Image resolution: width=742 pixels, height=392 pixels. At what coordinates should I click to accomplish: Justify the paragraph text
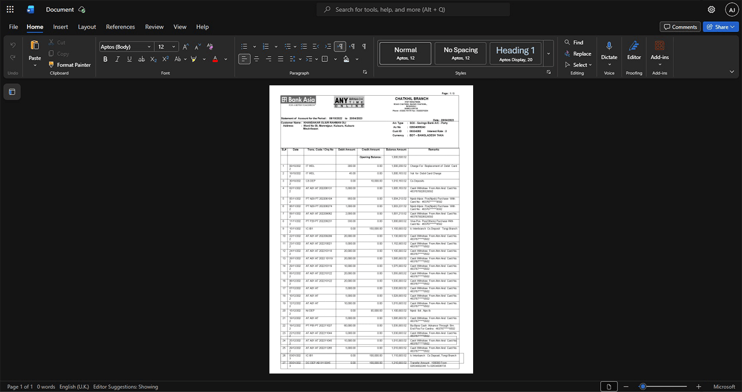(x=280, y=59)
